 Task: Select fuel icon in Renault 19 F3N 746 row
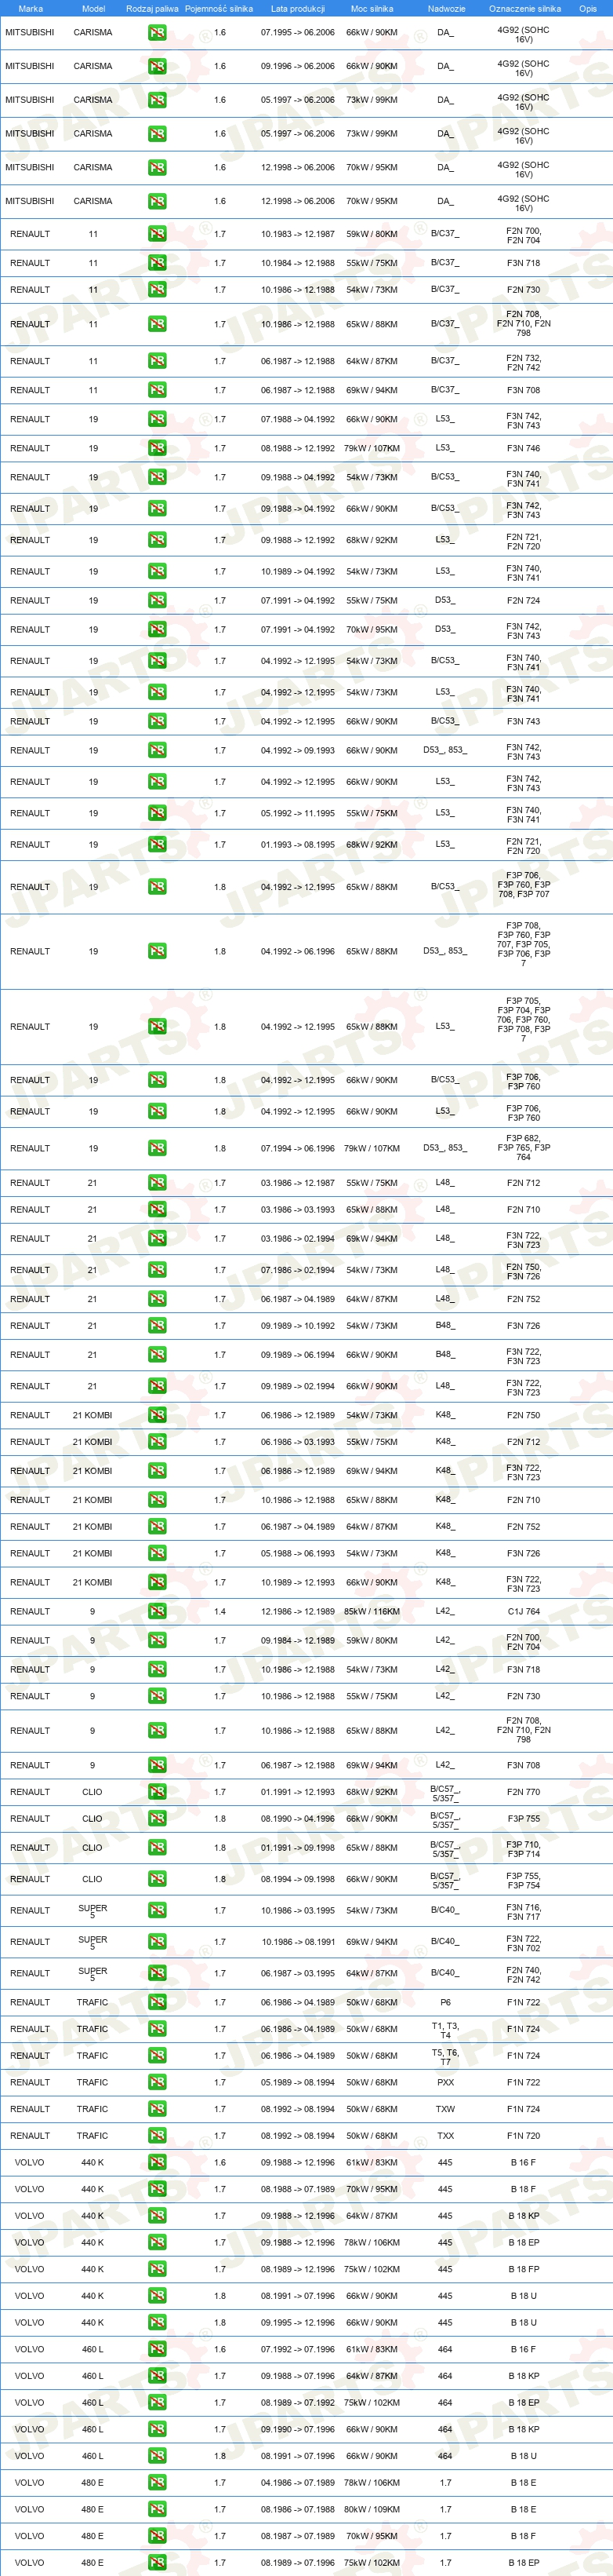pos(157,448)
